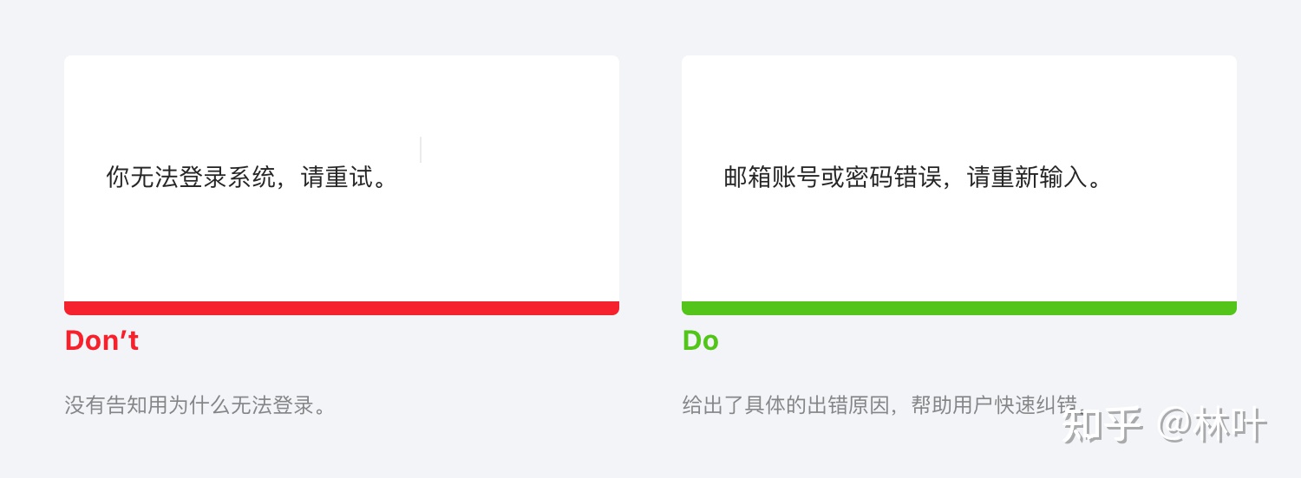Click caption 没有告知用为什么无法登录
Viewport: 1301px width, 478px height.
(186, 404)
